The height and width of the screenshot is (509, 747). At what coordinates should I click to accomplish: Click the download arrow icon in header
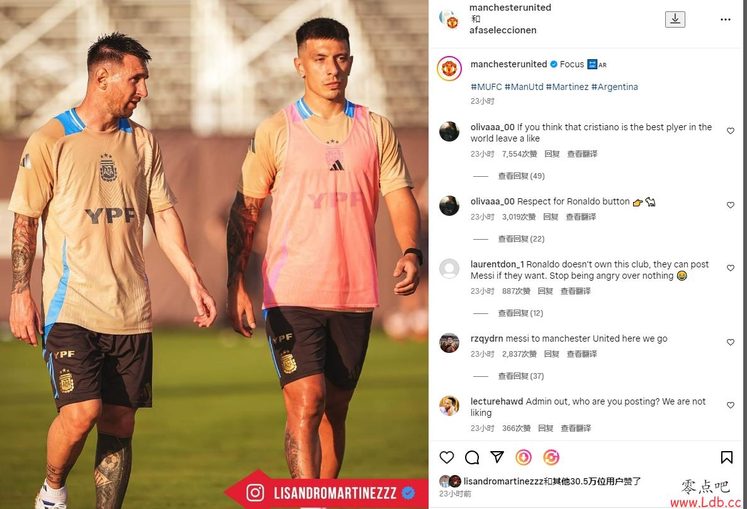coord(675,19)
